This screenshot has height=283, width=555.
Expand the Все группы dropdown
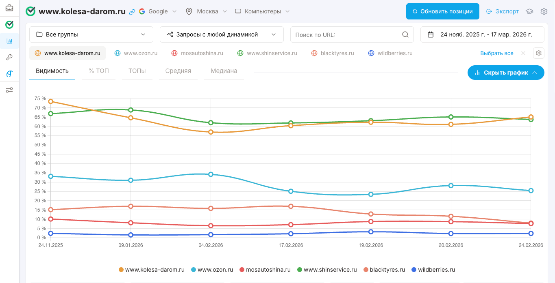coord(91,34)
